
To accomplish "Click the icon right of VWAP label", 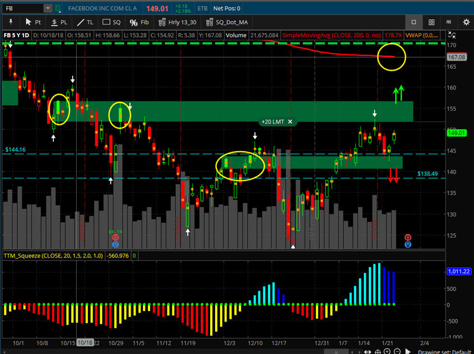I will (x=452, y=35).
